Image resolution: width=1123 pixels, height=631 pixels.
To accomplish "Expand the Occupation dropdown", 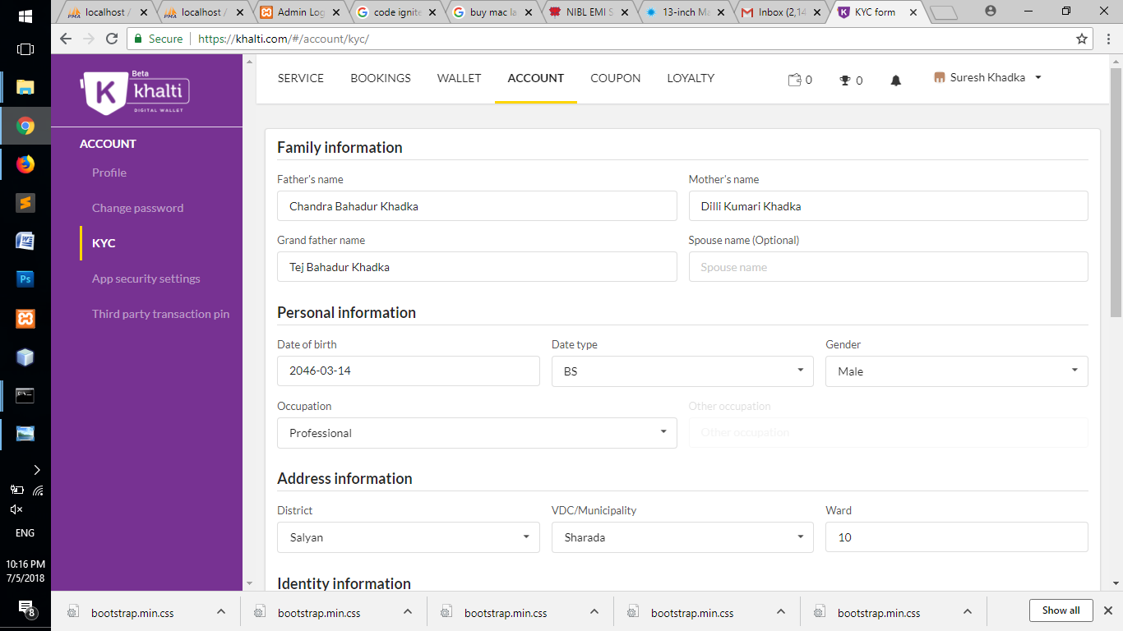I will pyautogui.click(x=477, y=433).
